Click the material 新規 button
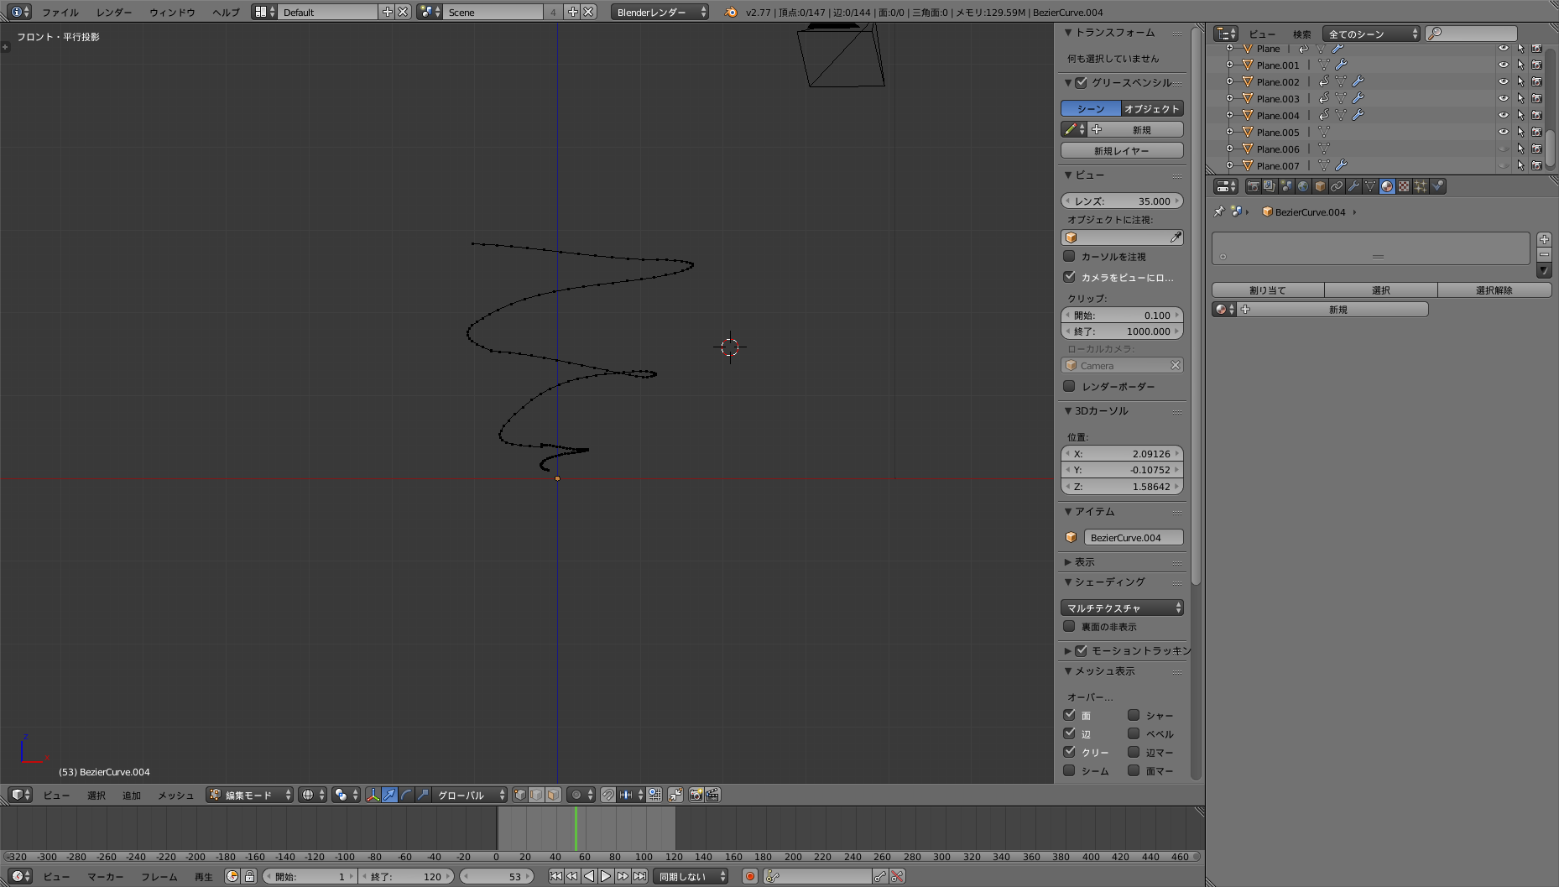1559x887 pixels. [1333, 309]
